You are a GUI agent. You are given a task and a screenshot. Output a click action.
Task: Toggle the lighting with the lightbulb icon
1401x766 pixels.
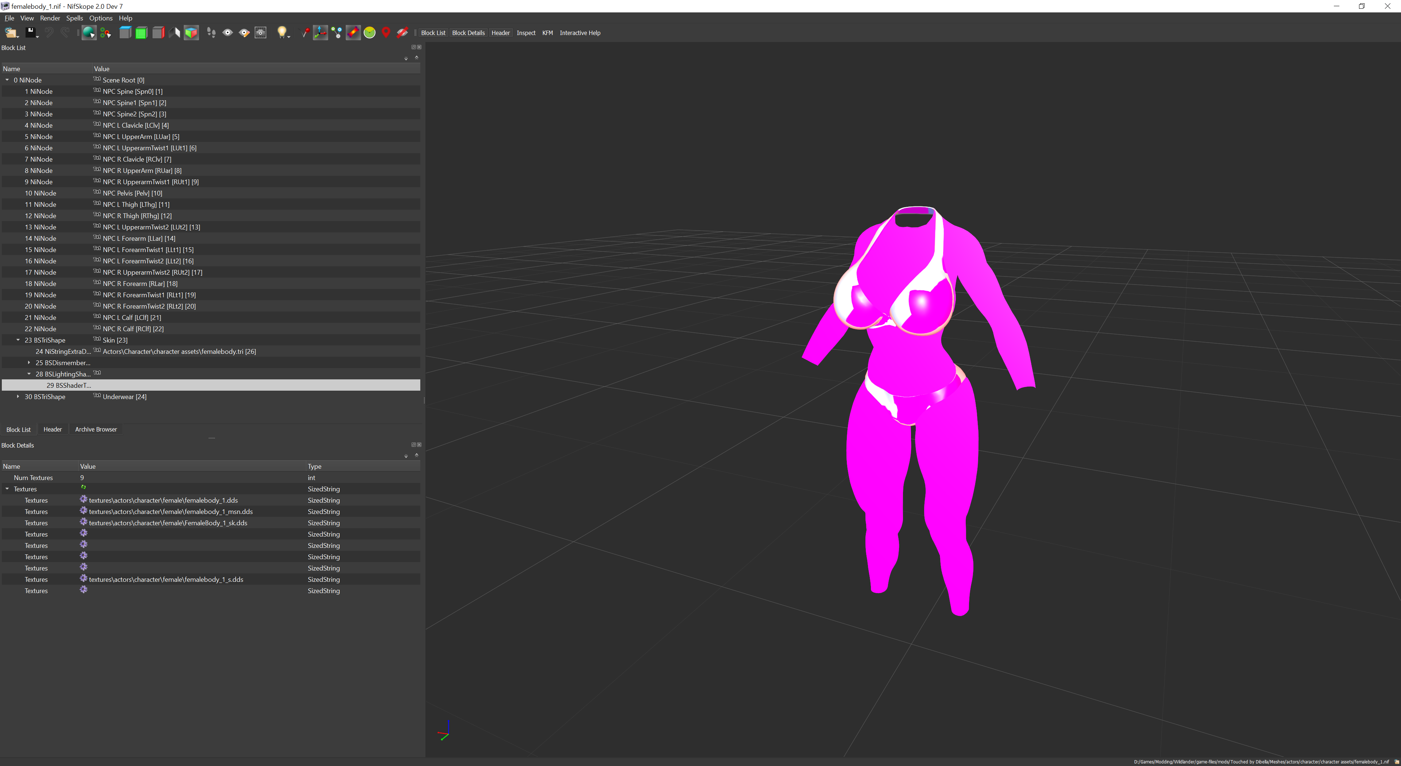282,32
